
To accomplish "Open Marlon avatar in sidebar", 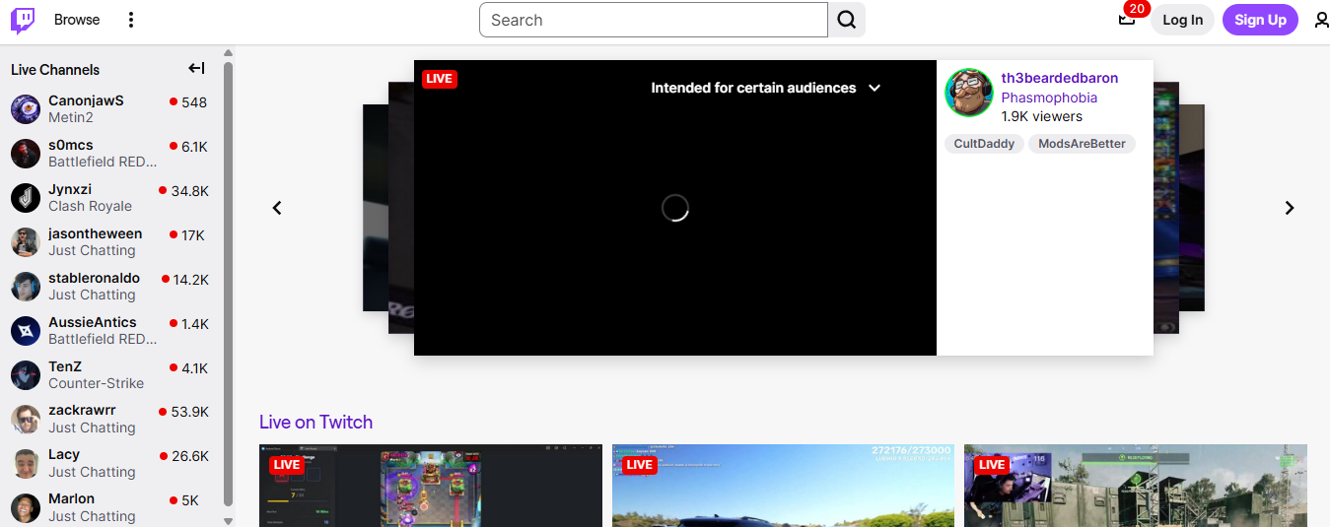I will (x=26, y=507).
